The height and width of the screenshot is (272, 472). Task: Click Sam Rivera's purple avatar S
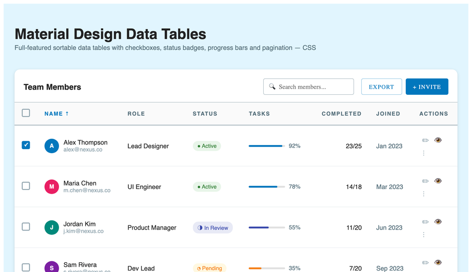[x=52, y=266]
